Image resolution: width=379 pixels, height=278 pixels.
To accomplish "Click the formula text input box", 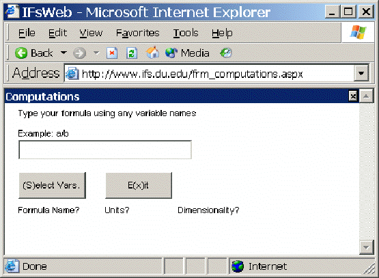I will click(x=105, y=150).
